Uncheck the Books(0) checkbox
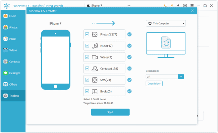This screenshot has height=133, width=218. (87, 91)
